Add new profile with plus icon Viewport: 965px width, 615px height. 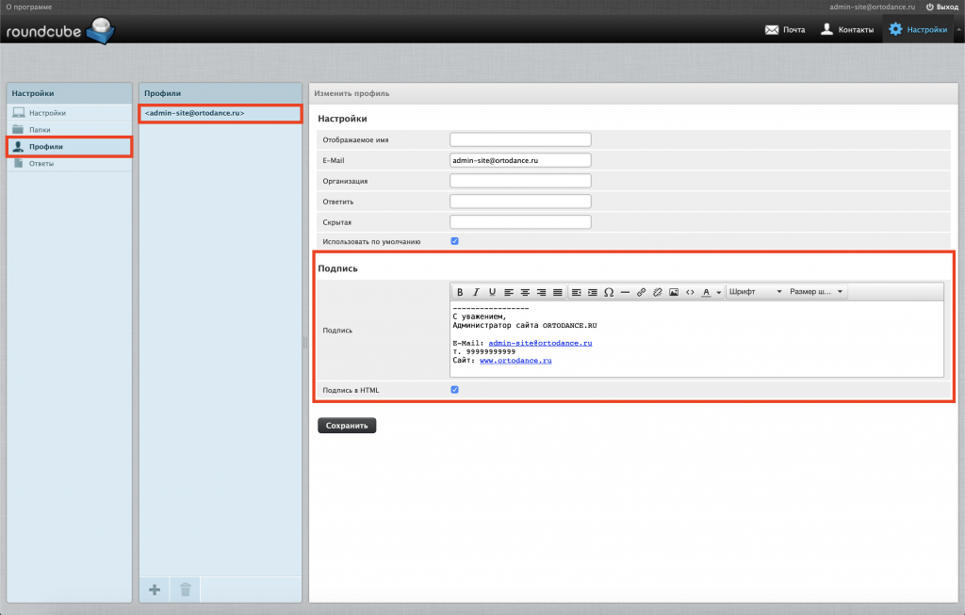coord(155,590)
